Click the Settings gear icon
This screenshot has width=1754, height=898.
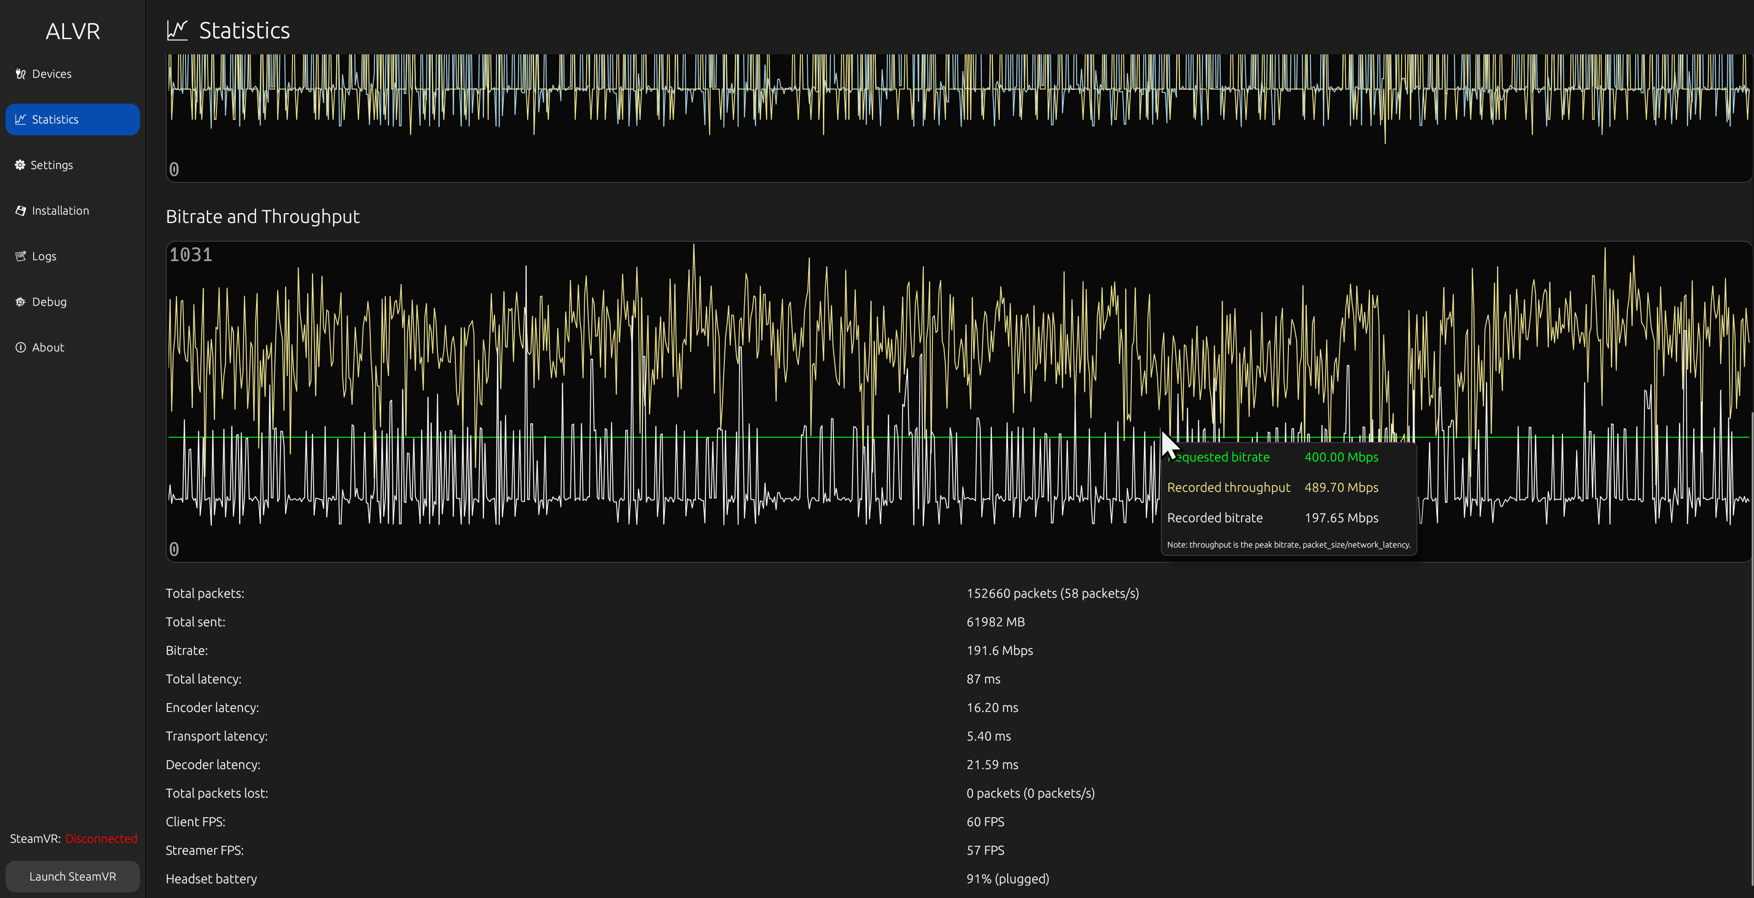pos(20,165)
